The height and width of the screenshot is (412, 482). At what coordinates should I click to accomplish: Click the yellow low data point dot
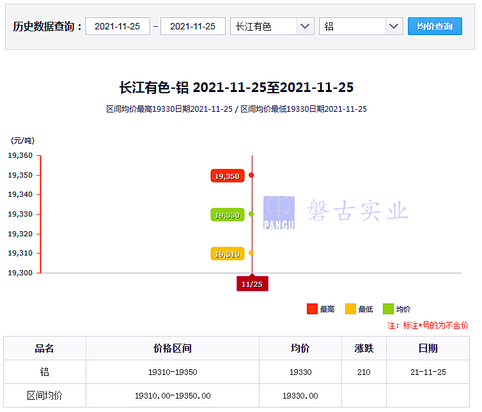pyautogui.click(x=251, y=253)
